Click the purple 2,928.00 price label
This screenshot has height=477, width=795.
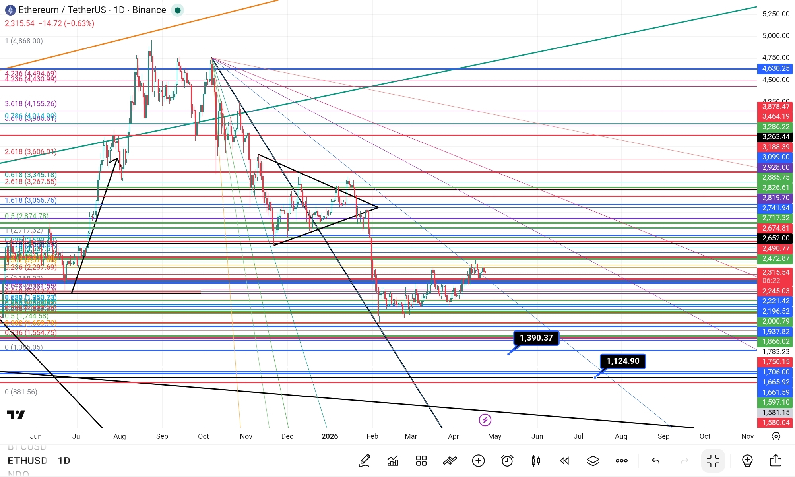775,167
